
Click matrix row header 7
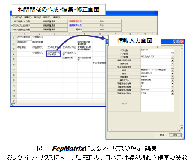pos(14,70)
